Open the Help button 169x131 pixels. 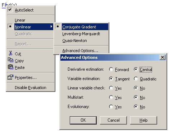click(x=143, y=120)
